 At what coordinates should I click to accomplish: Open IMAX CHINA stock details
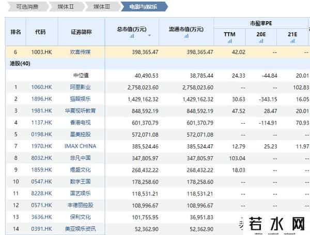coord(81,146)
